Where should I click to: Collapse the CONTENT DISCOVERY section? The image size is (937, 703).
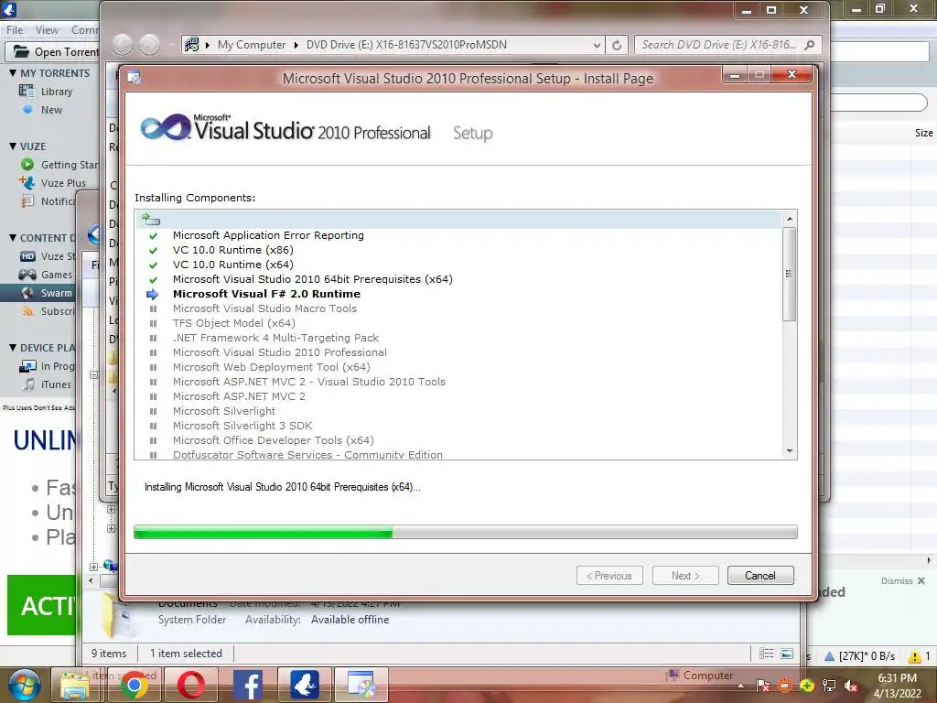13,238
